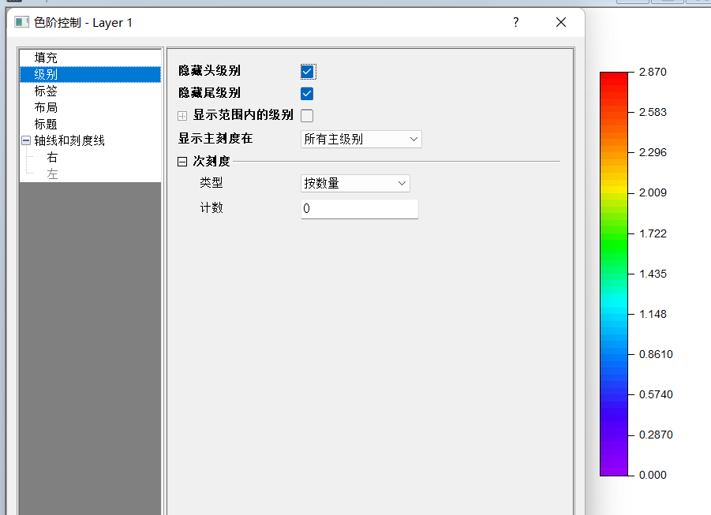Enable the 显示范围内的级别 checkbox

tap(308, 116)
